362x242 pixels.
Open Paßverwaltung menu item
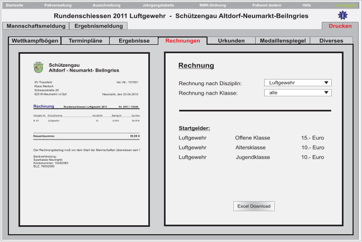click(x=58, y=5)
